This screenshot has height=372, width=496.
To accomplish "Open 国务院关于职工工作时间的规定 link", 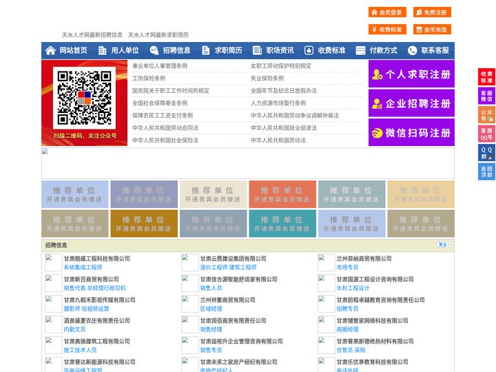I will [171, 90].
